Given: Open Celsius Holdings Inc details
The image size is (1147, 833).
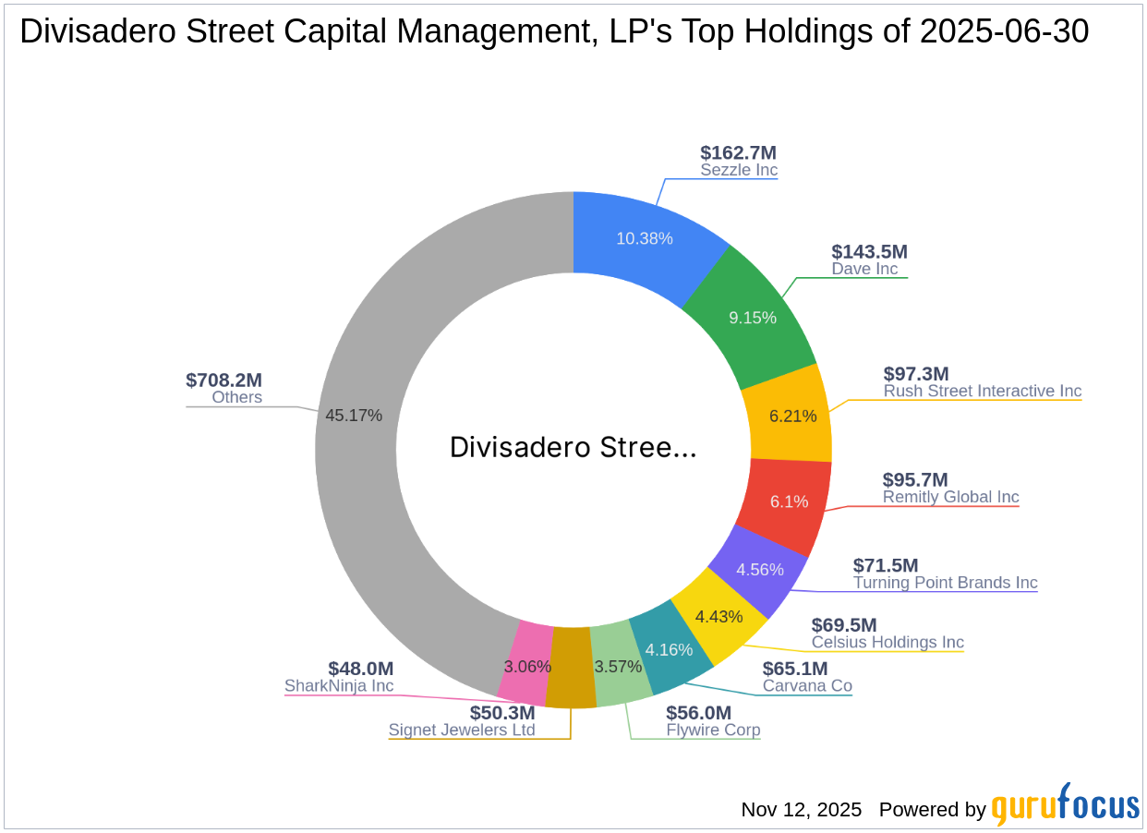Looking at the screenshot, I should tap(887, 642).
